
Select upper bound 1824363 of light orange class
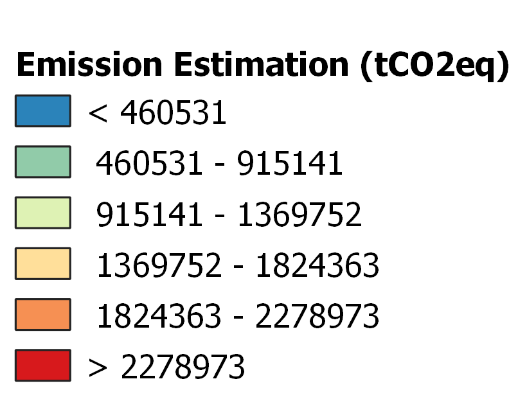tap(317, 266)
